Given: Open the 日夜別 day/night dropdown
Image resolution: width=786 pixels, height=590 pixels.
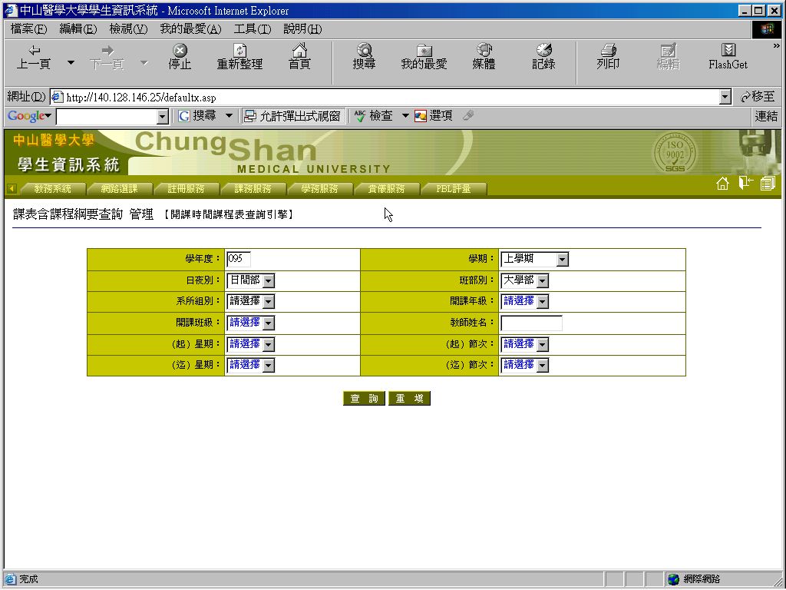Looking at the screenshot, I should tap(268, 281).
